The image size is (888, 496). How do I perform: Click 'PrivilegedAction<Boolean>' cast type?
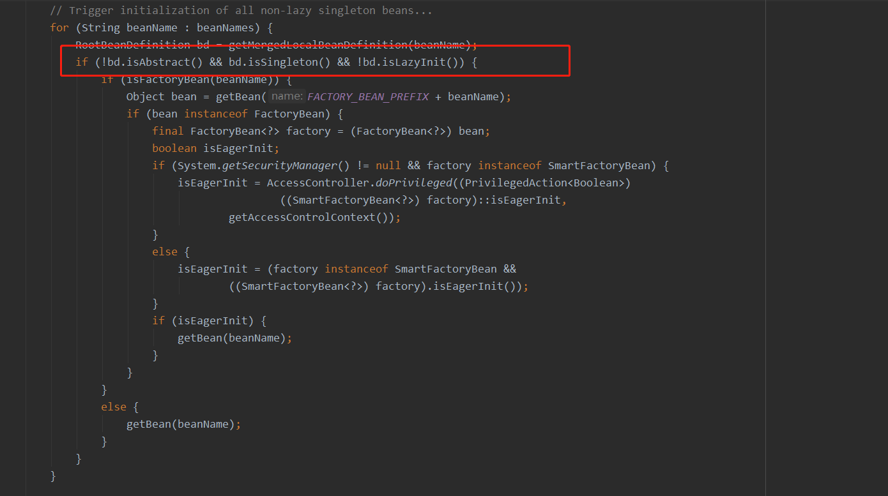[x=545, y=183]
